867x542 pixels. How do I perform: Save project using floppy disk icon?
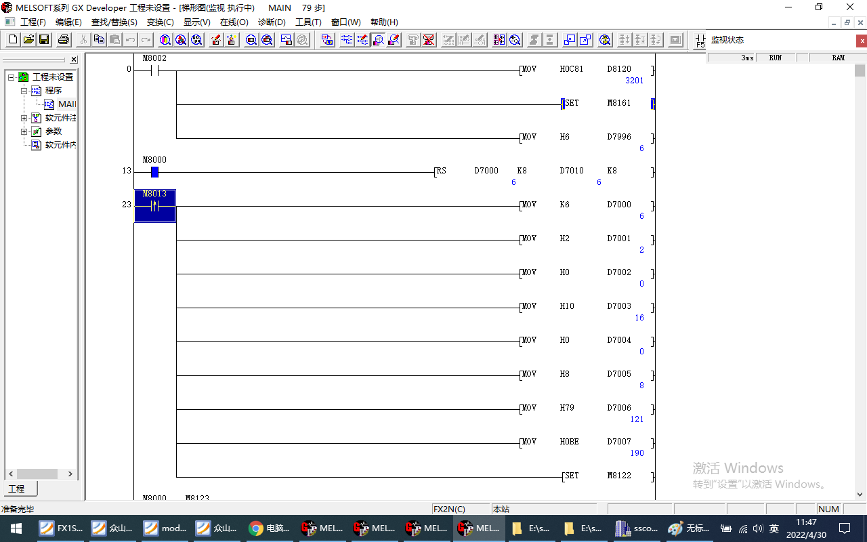(44, 40)
